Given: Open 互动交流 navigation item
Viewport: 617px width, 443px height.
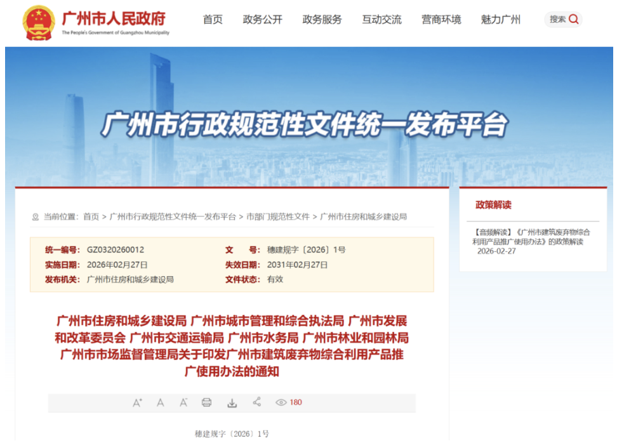Looking at the screenshot, I should 381,20.
